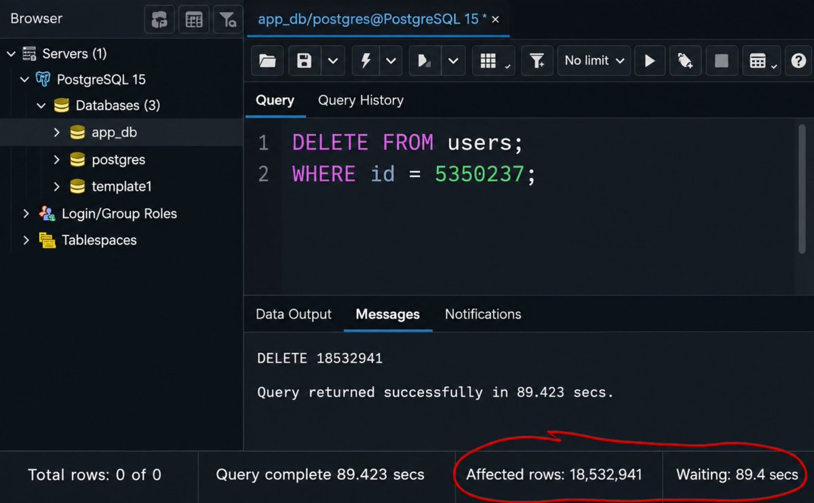The width and height of the screenshot is (814, 503).
Task: Click 'Query complete 89.423 secs' status entry
Action: click(320, 475)
